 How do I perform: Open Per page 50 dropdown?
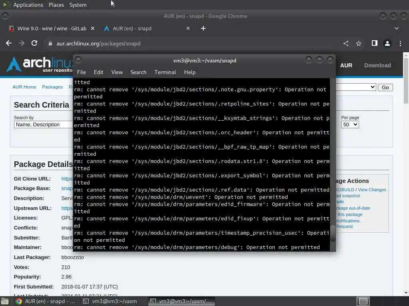tap(350, 125)
